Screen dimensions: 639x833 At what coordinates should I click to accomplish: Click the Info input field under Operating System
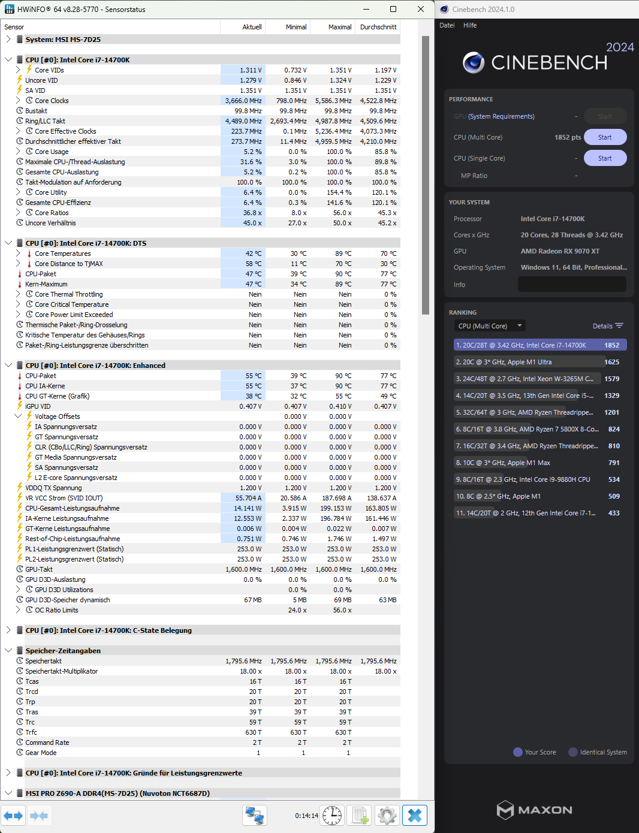coord(571,283)
